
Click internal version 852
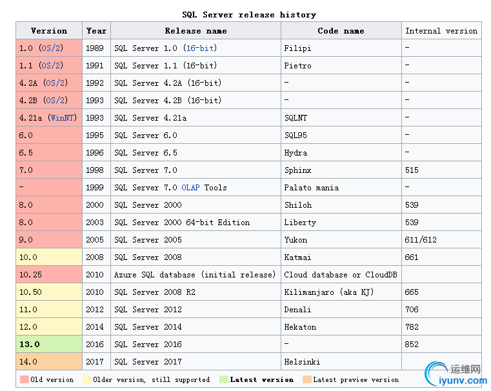tap(412, 345)
